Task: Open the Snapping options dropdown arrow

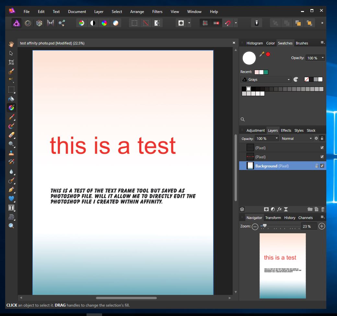Action: tap(236, 23)
